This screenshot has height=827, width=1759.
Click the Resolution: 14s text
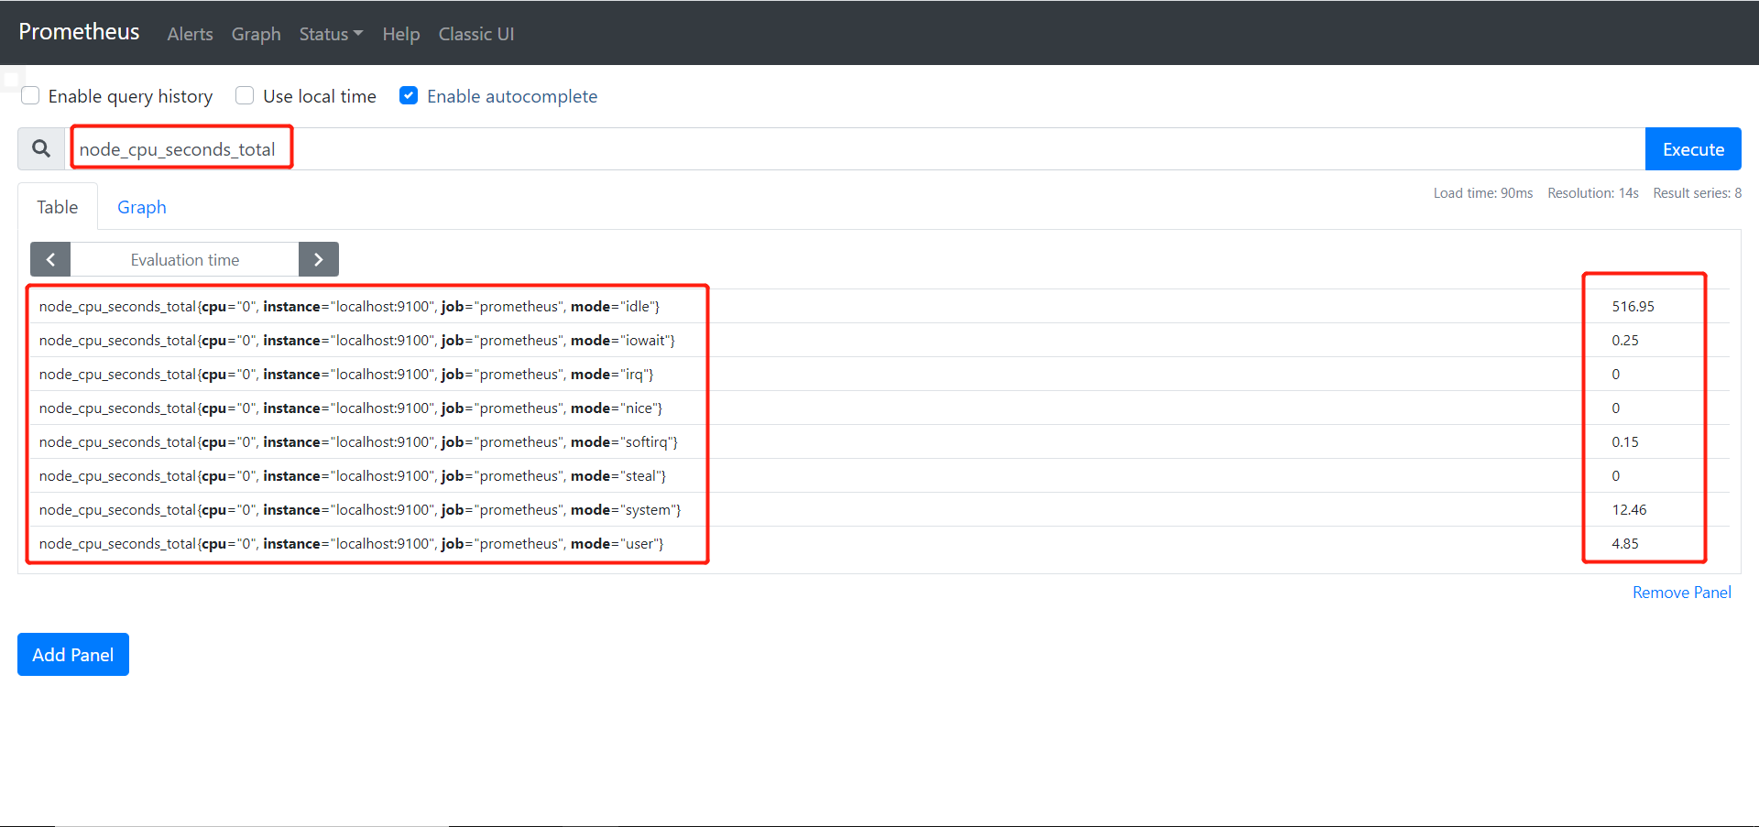tap(1593, 193)
